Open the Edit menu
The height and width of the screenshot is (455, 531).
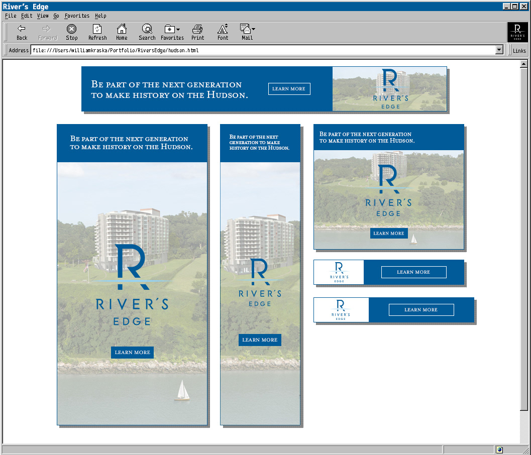point(27,16)
